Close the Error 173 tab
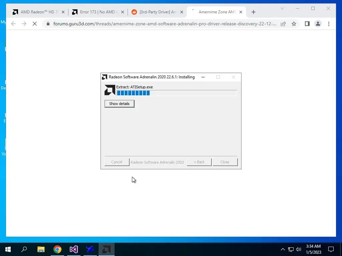This screenshot has width=342, height=256. click(123, 12)
